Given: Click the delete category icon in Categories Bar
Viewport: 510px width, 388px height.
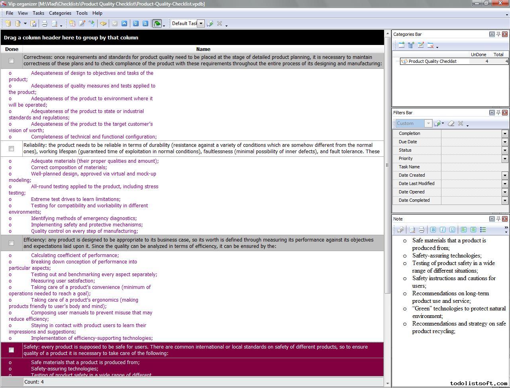Looking at the screenshot, I should pos(430,45).
